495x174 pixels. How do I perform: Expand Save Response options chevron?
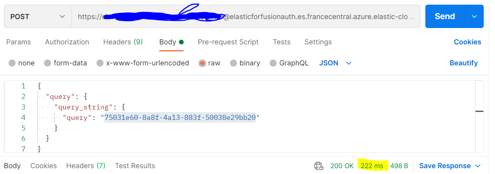[x=478, y=166]
